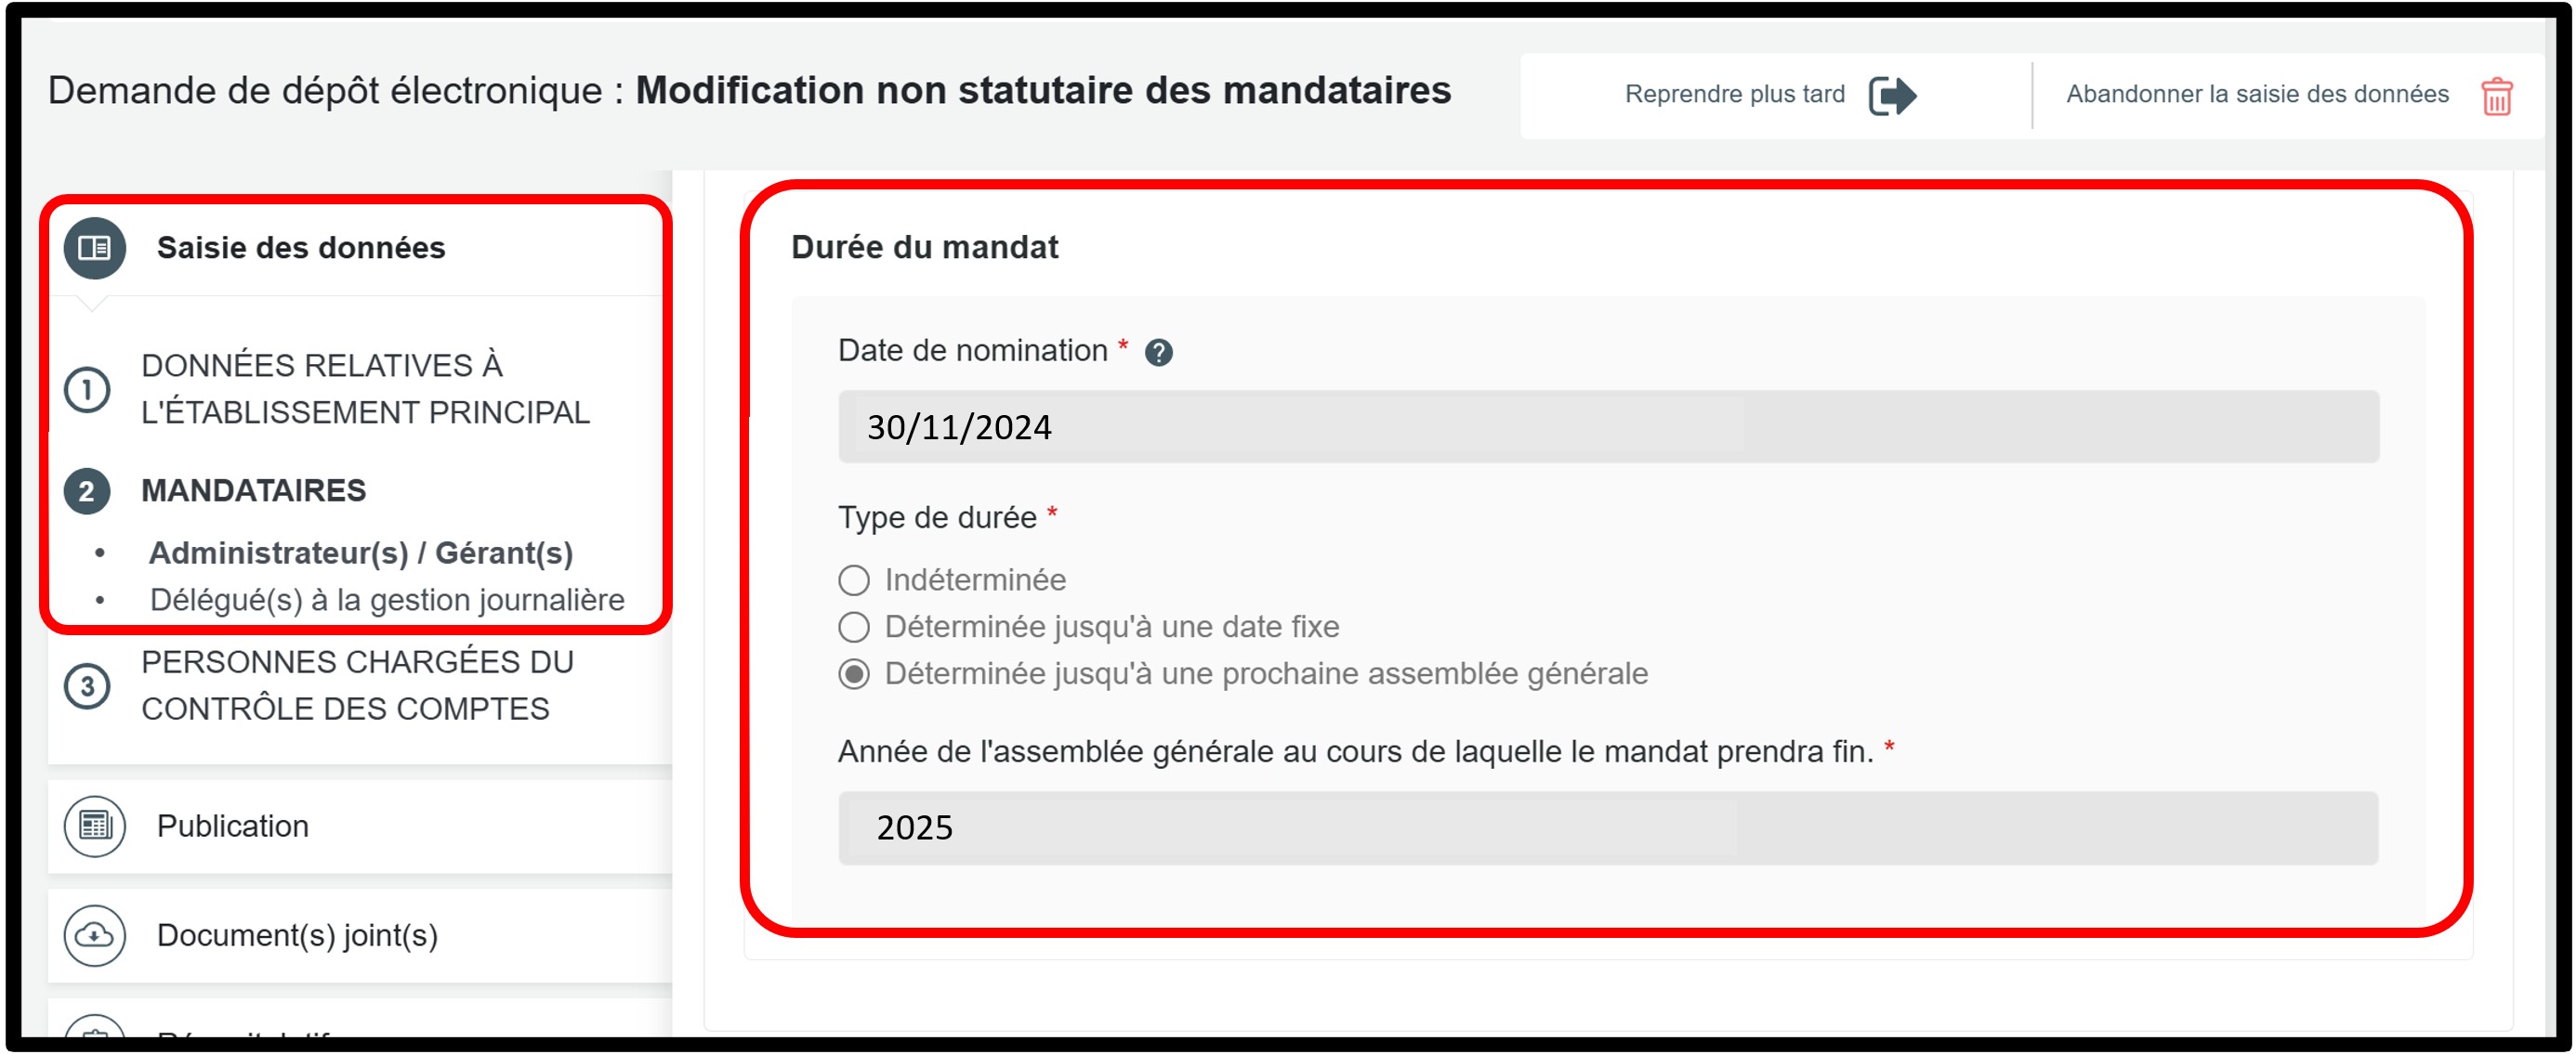Click the Date de nomination field

(x=1607, y=427)
